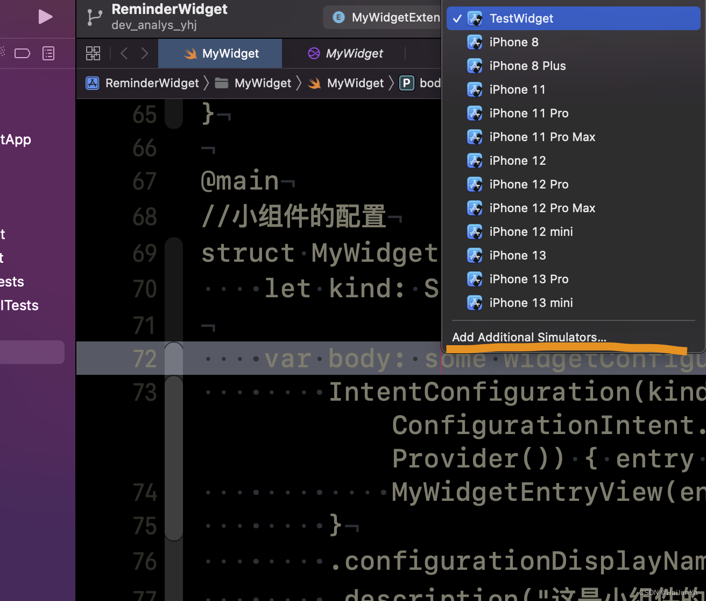The width and height of the screenshot is (706, 601).
Task: Select ReminderWidget in the jump bar
Action: click(x=152, y=83)
